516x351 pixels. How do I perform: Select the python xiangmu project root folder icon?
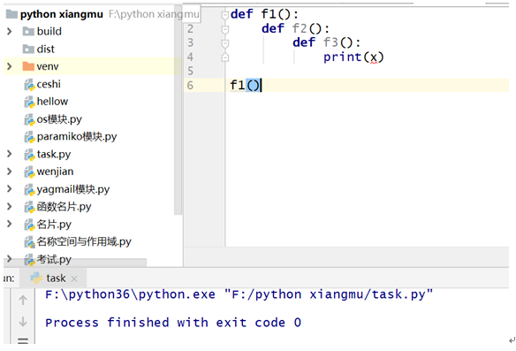pos(11,14)
